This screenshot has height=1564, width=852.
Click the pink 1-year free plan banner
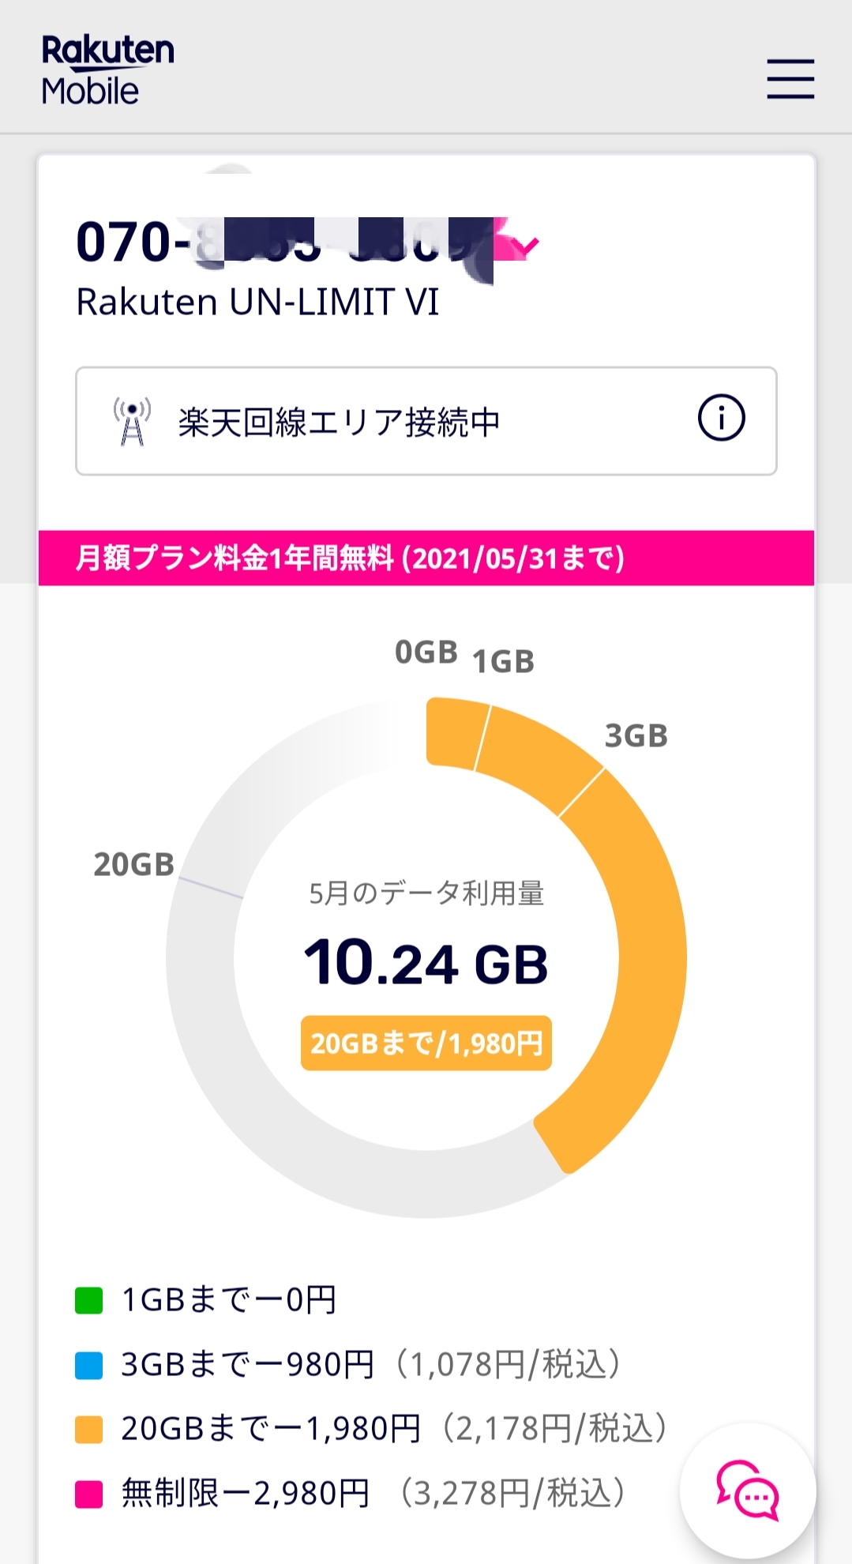tap(426, 558)
